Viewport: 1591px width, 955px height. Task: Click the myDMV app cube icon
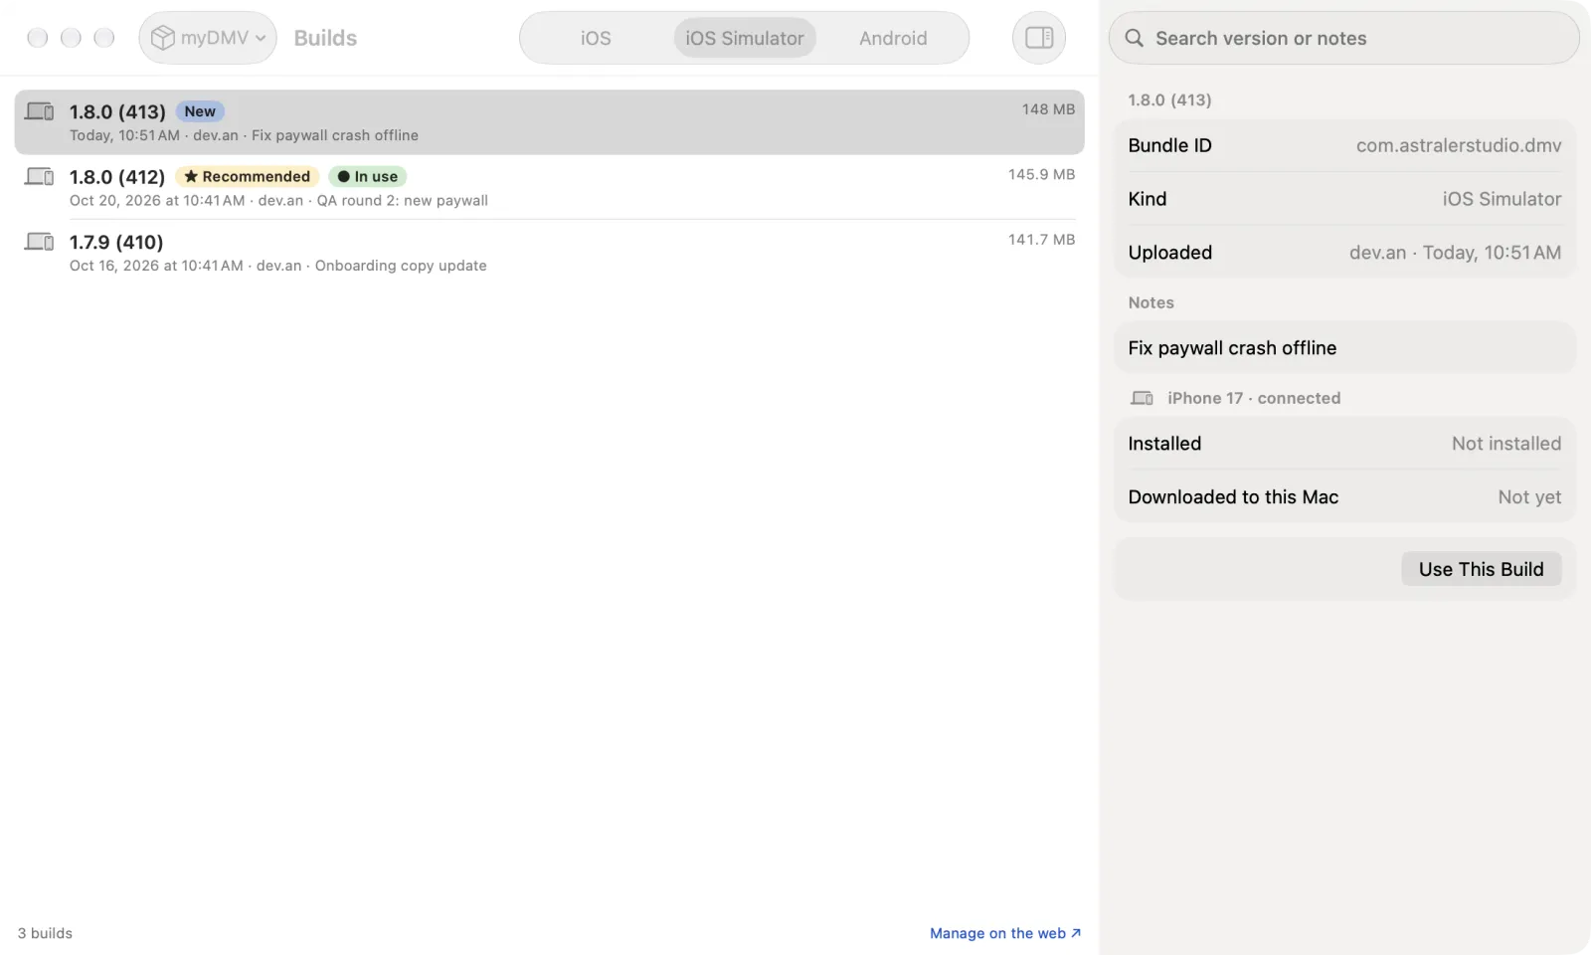click(162, 38)
